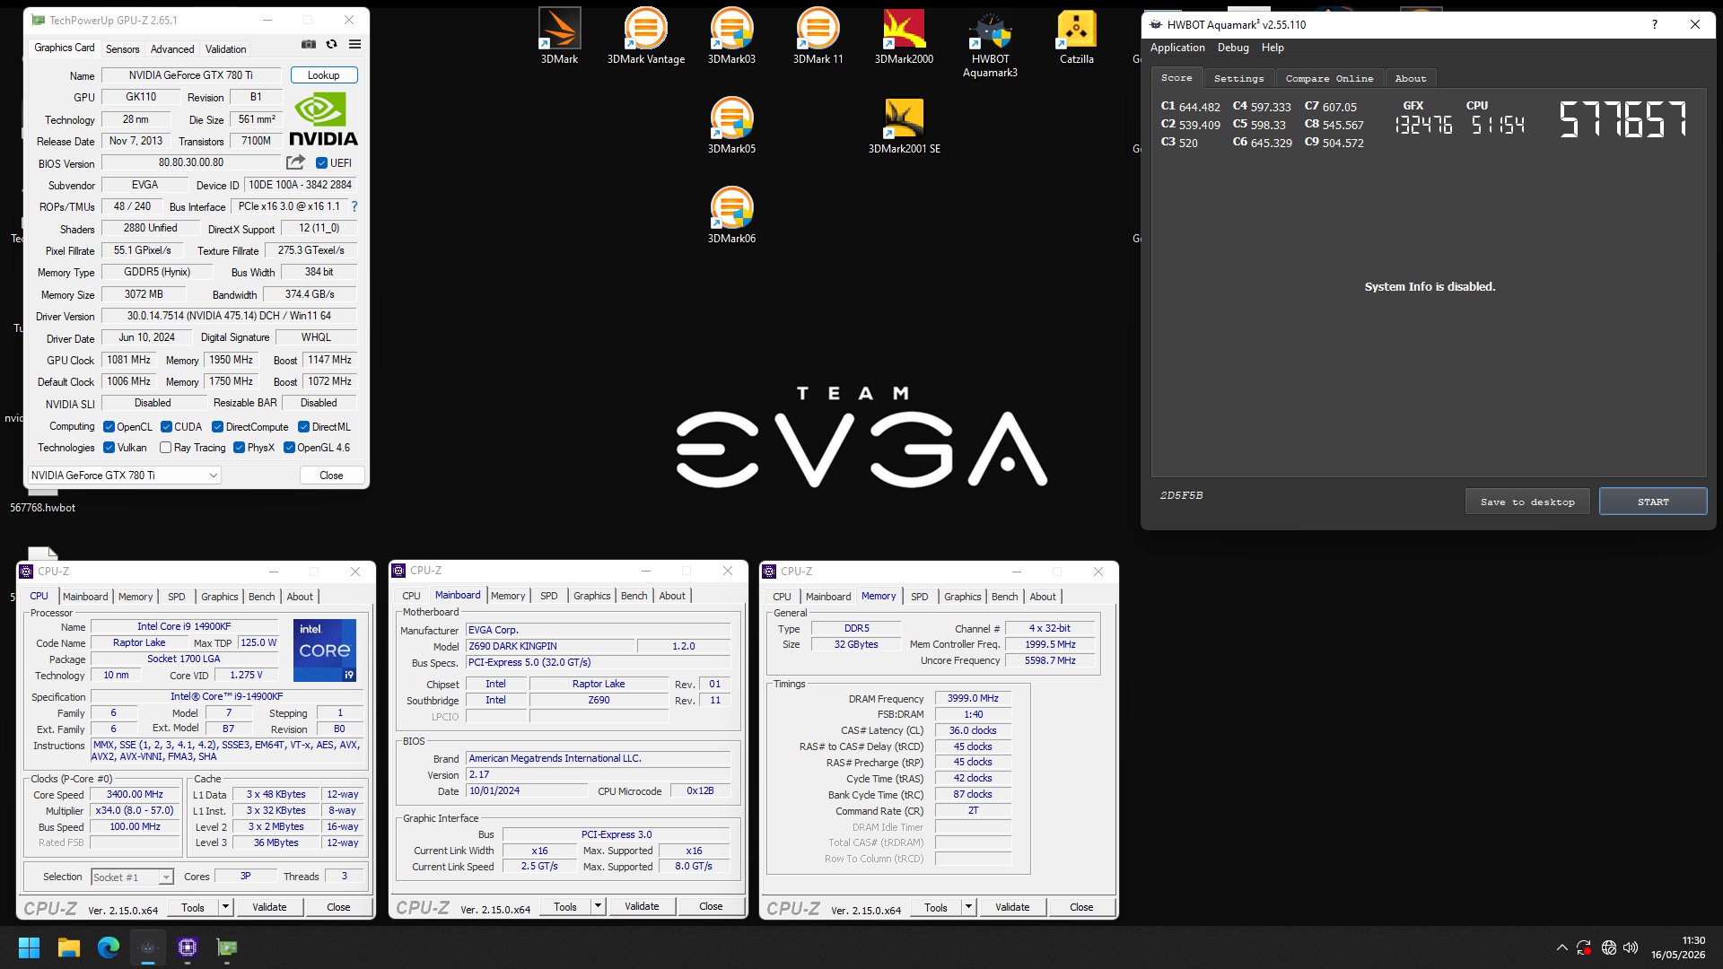Click Tools button in CPU-Z Memory window

[935, 907]
